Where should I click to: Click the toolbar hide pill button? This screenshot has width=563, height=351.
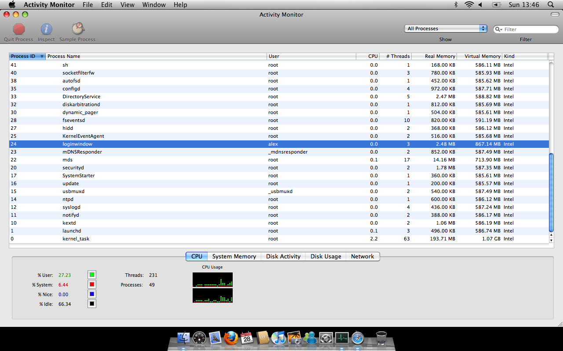[555, 14]
